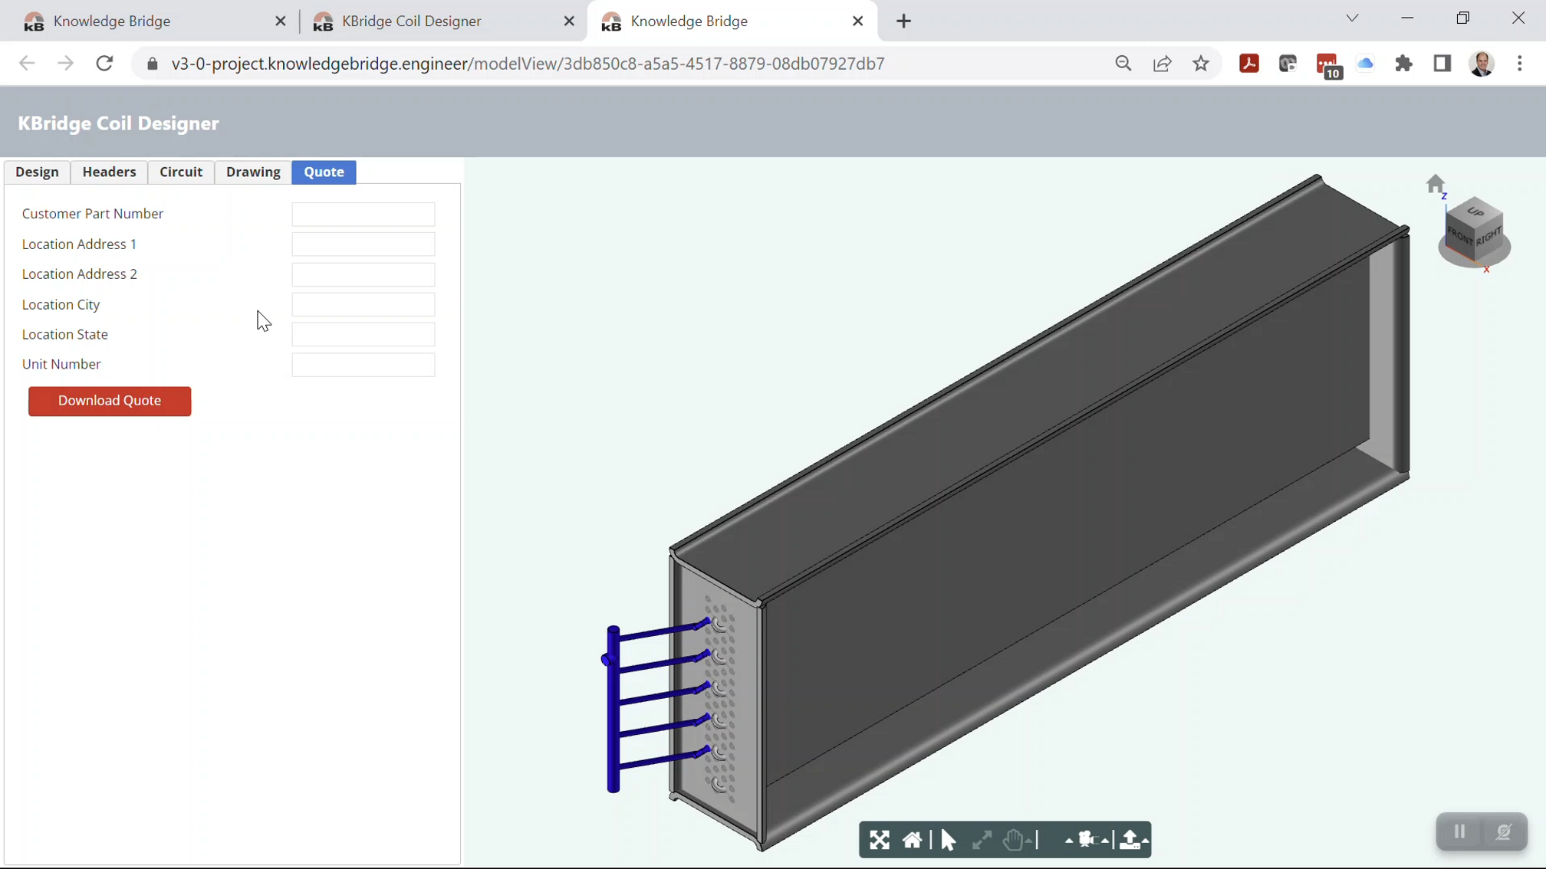Click the home icon above the view cube

tap(1435, 184)
